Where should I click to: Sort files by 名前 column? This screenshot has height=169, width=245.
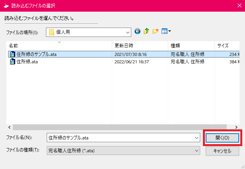coord(59,46)
